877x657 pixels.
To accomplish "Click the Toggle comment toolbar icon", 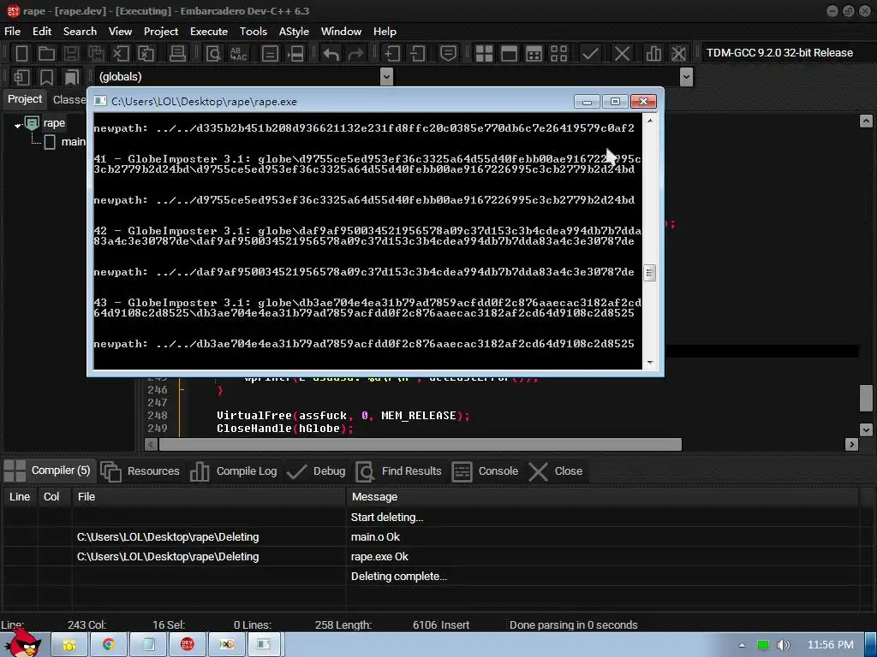I will tap(448, 54).
